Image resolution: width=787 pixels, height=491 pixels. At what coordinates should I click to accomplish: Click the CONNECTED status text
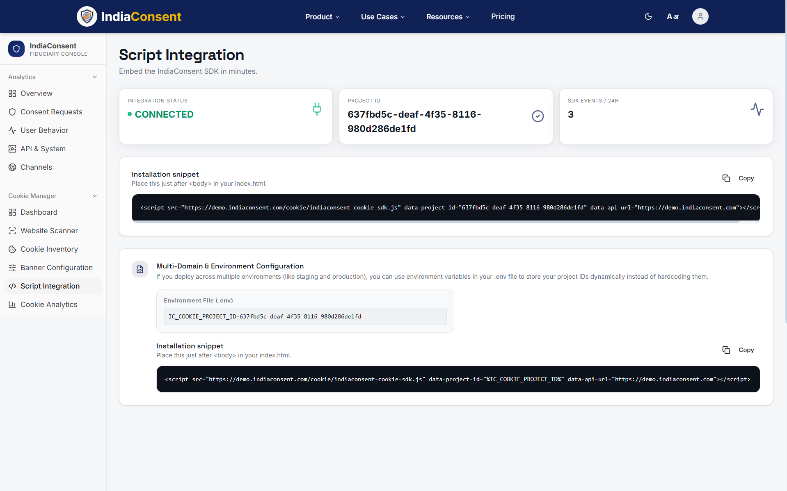(x=164, y=114)
